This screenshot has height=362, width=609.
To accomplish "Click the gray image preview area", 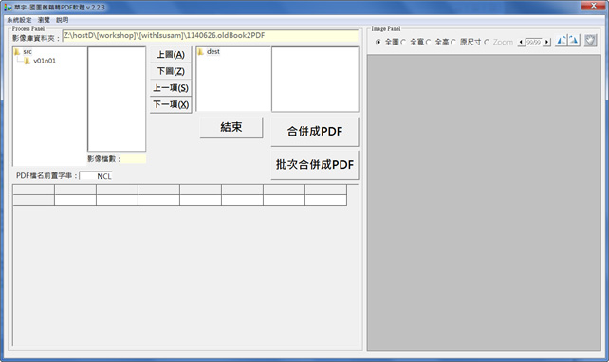I will (484, 202).
